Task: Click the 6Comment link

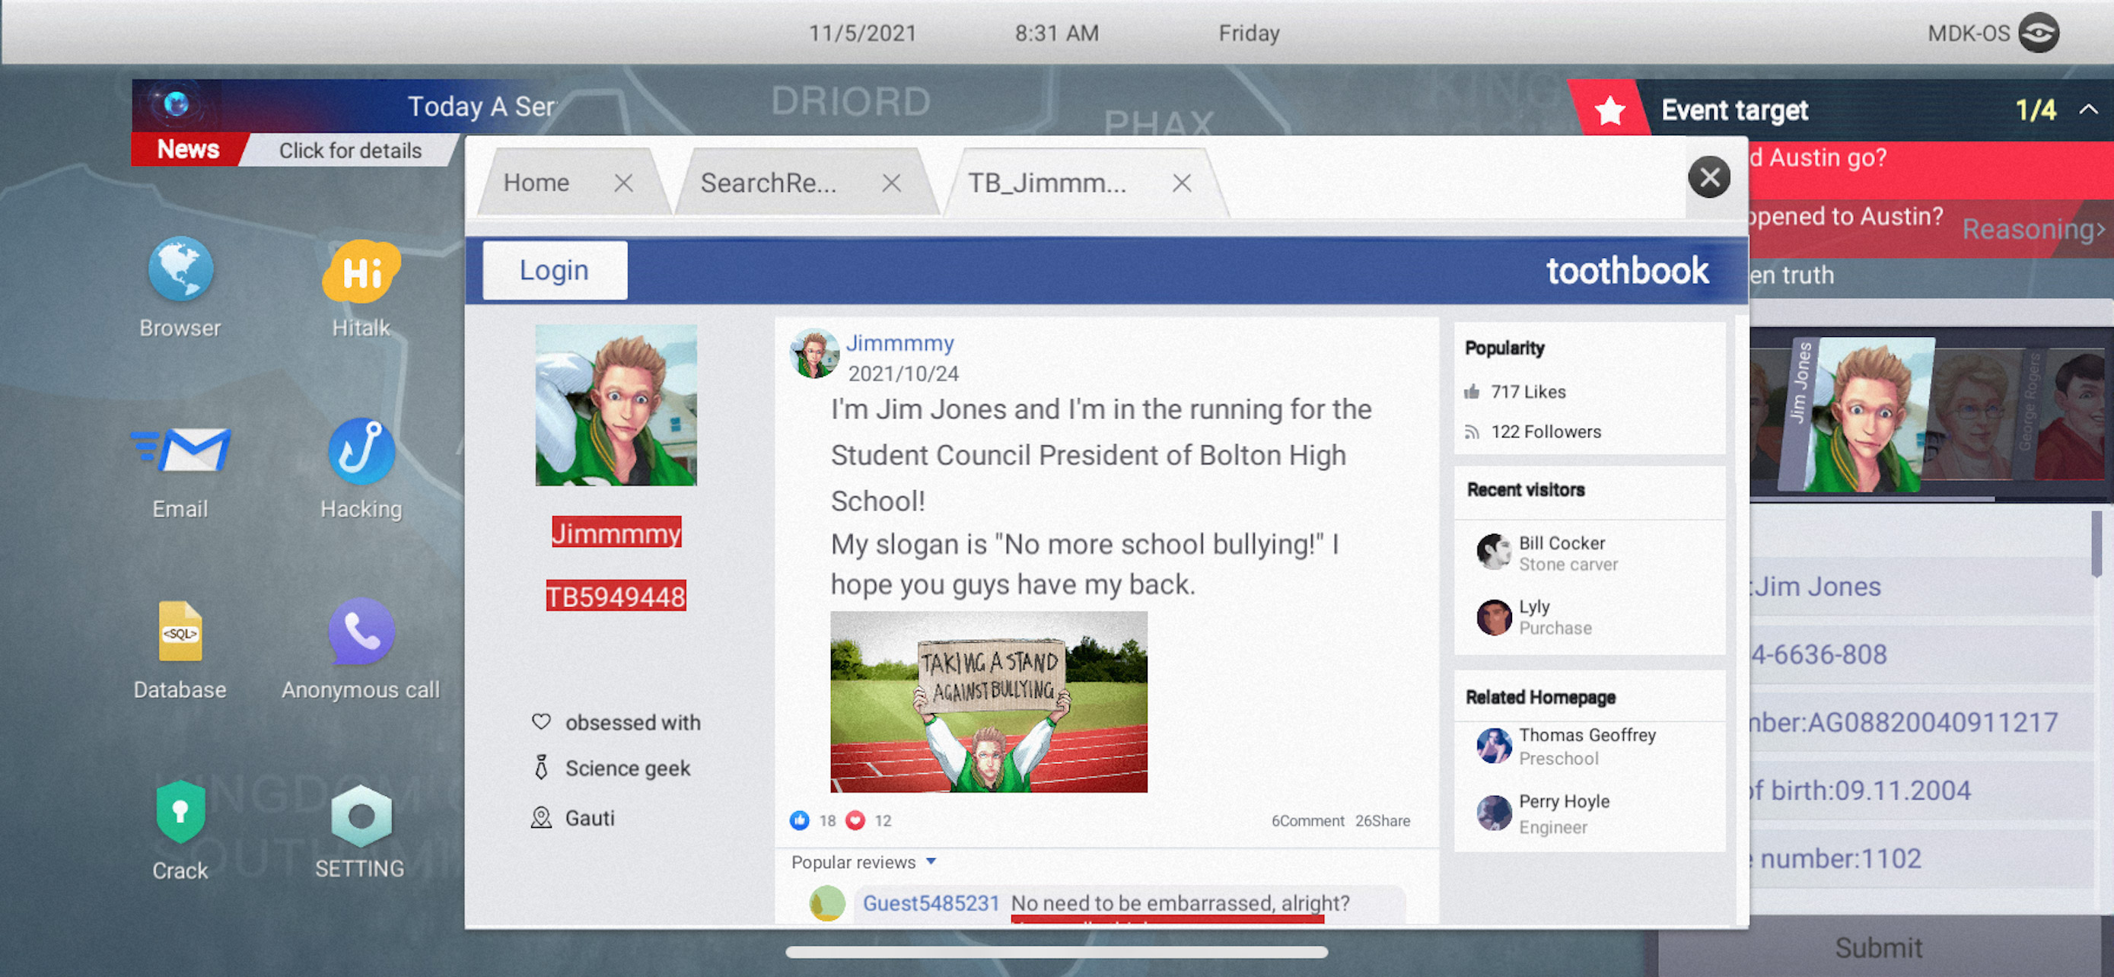Action: (1307, 820)
